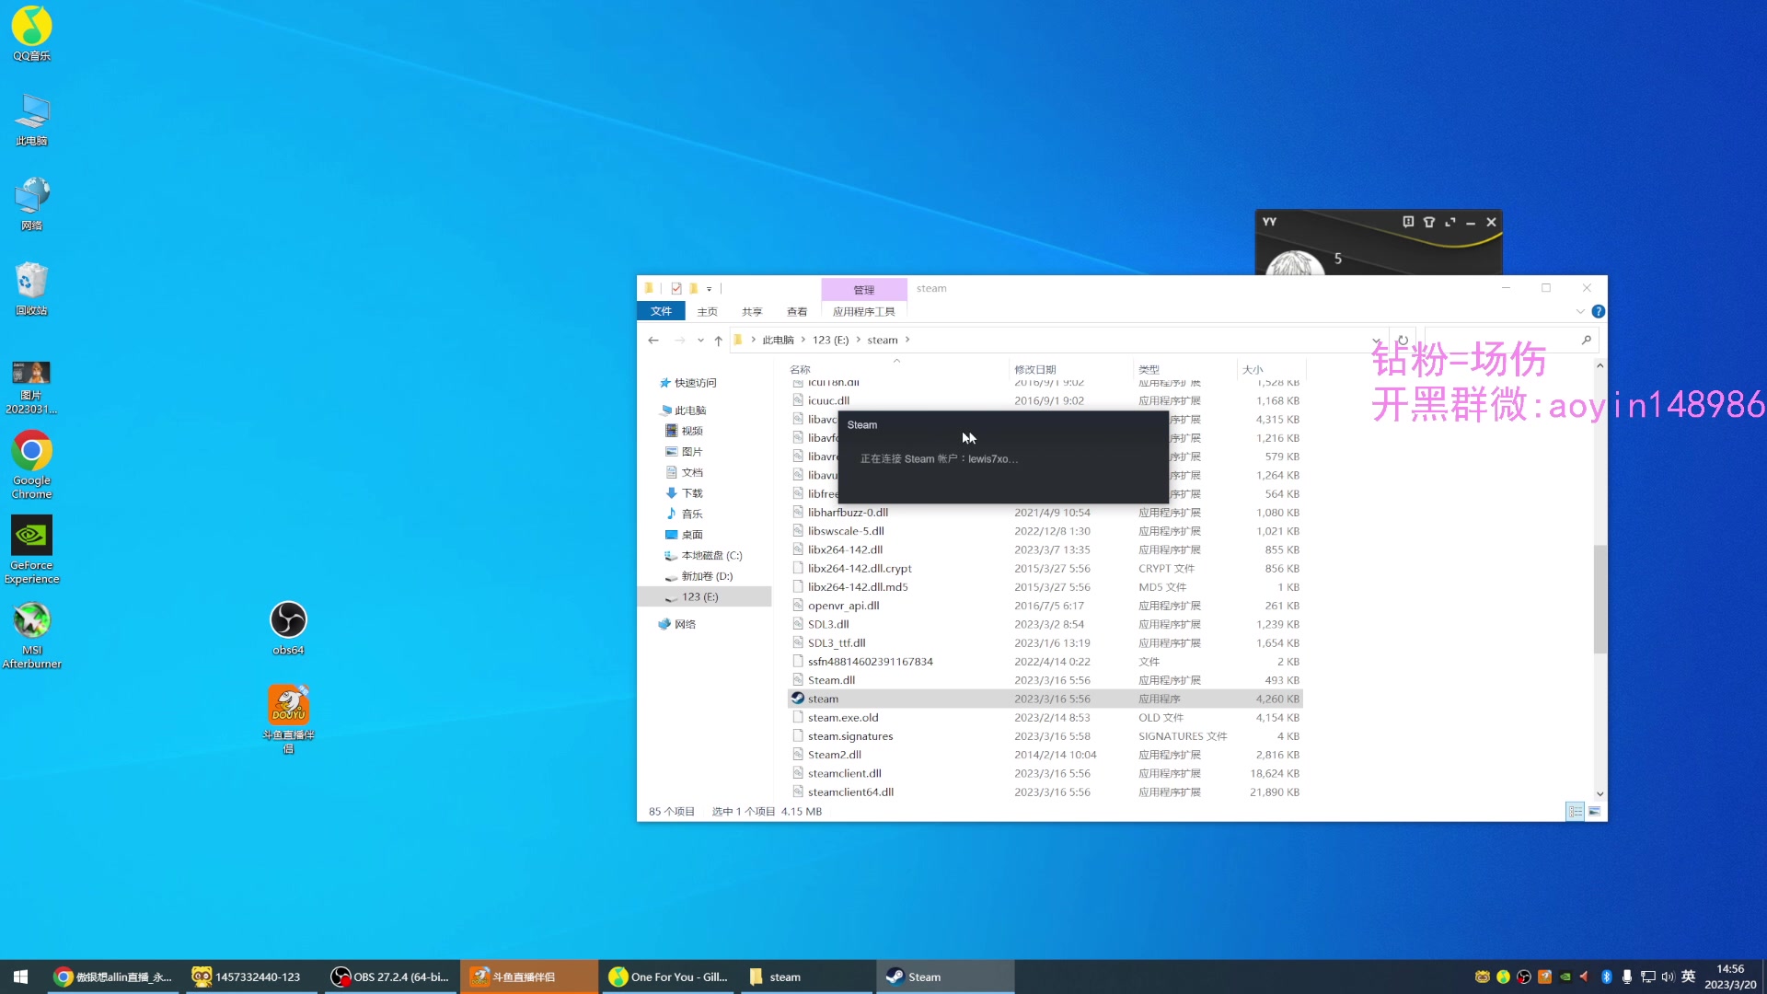Viewport: 1767px width, 994px height.
Task: Select the steam application file
Action: click(x=1045, y=699)
